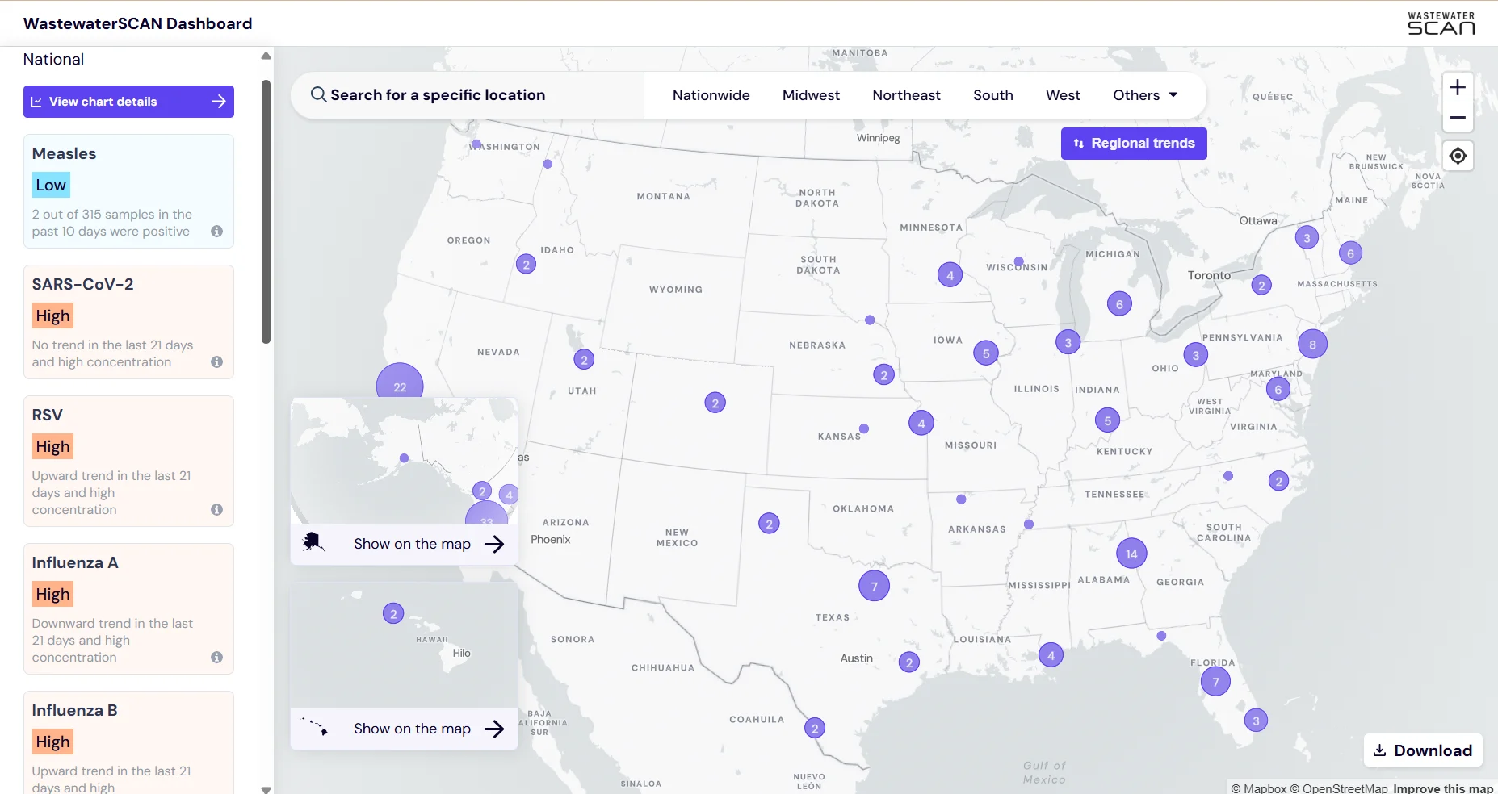Click the search magnifier icon
This screenshot has height=794, width=1498.
coord(318,94)
